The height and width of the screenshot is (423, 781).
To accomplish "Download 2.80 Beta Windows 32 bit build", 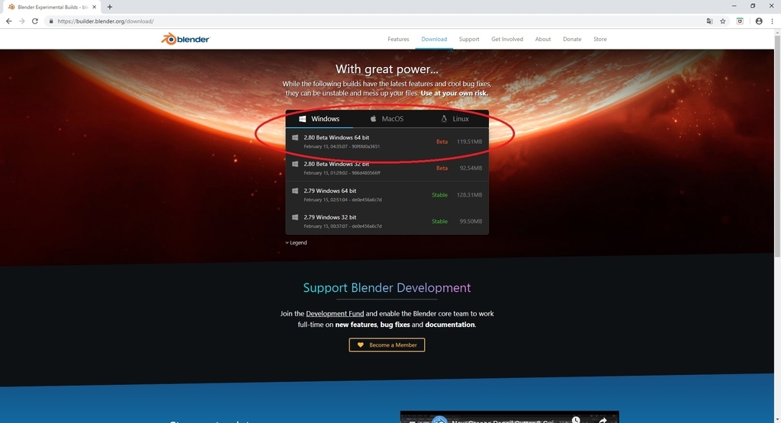I will (387, 168).
